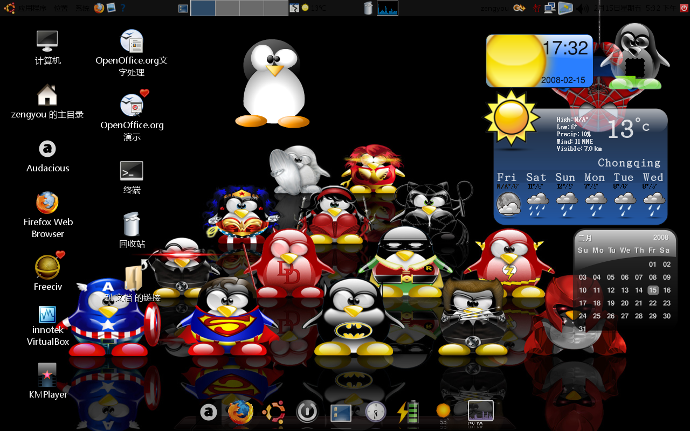690x431 pixels.
Task: Click the power button icon in dock
Action: click(x=307, y=413)
